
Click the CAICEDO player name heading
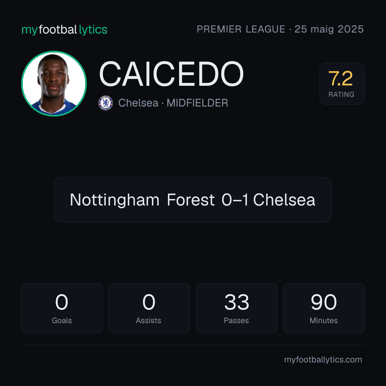(x=171, y=74)
